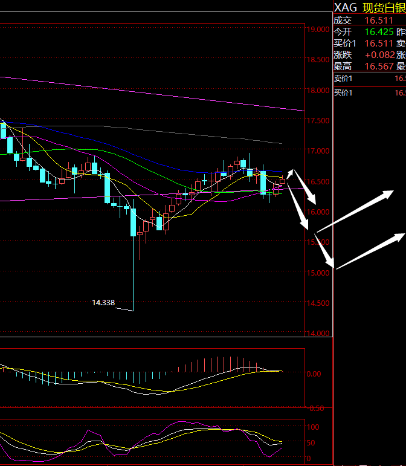Viewport: 406px width, 466px height.
Task: Click the 14.500 price axis label
Action: click(x=318, y=303)
